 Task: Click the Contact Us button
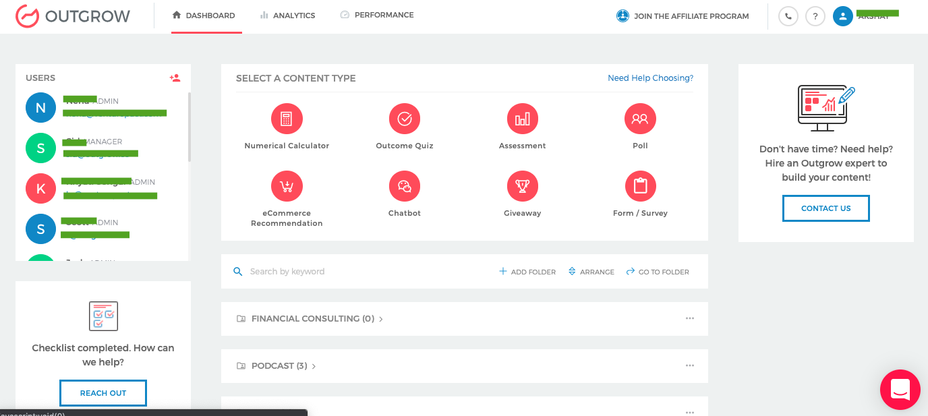click(826, 208)
